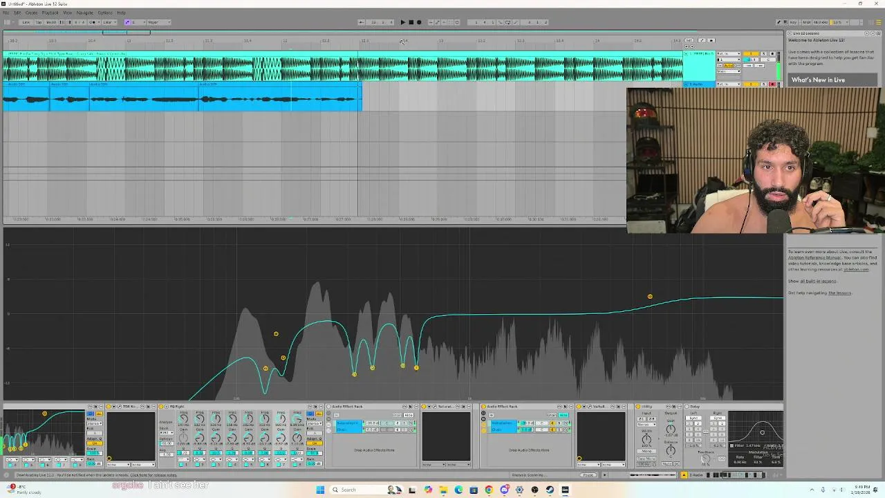Toggle the EQ Eight device activator
885x498 pixels.
point(160,407)
